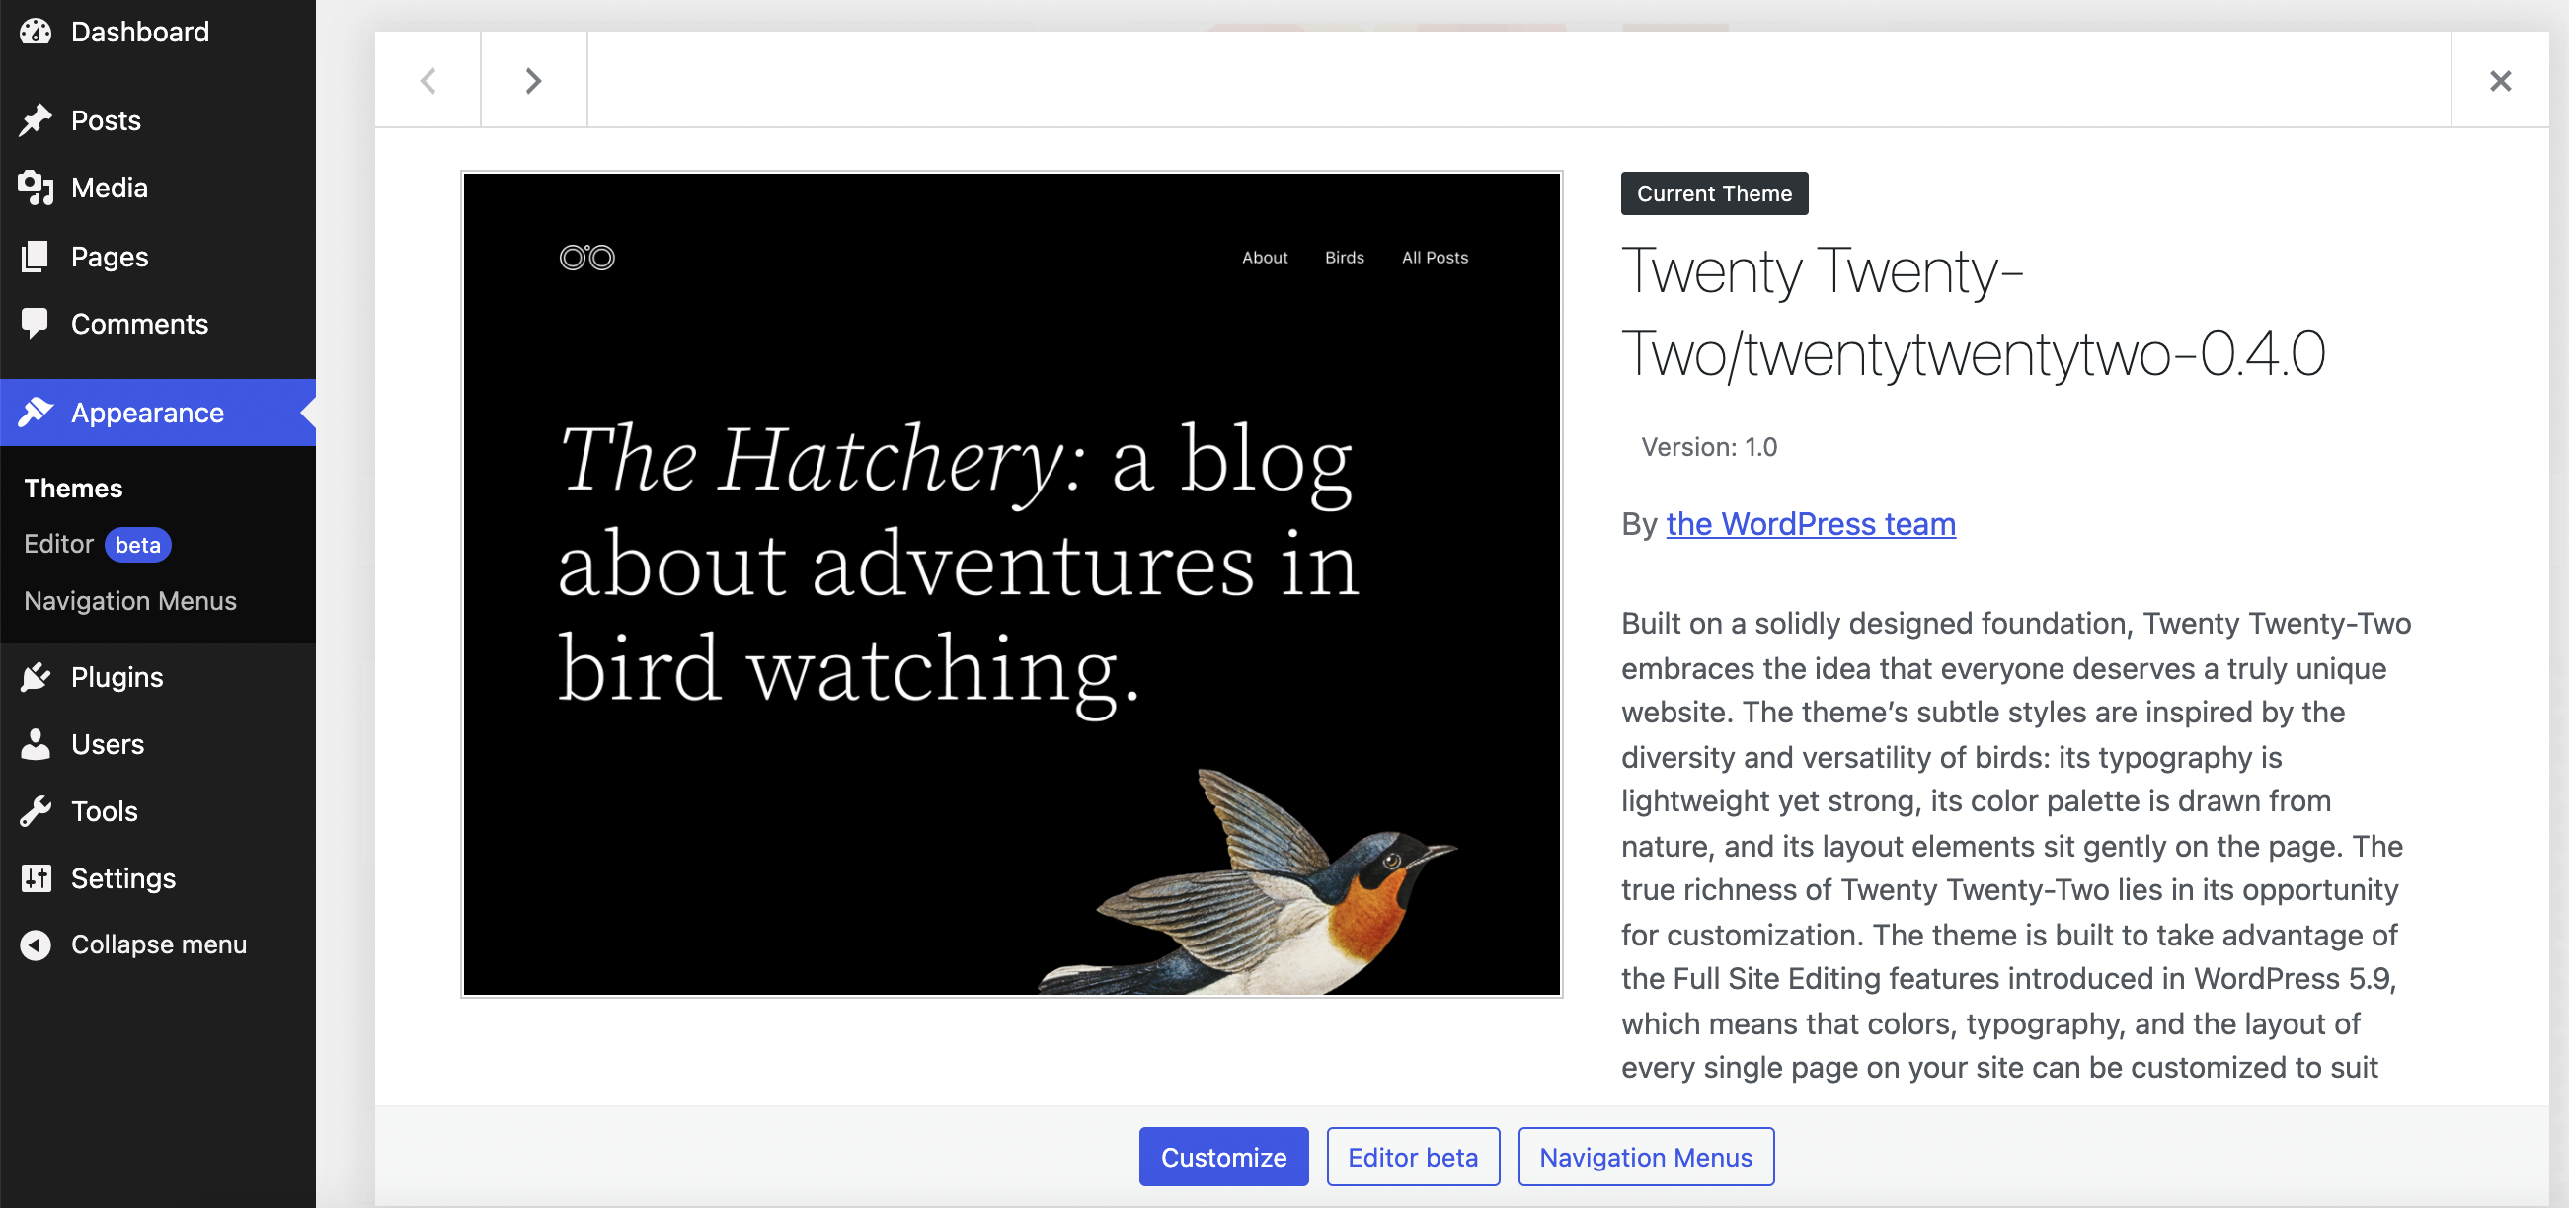Open the Appearance menu item

(147, 413)
